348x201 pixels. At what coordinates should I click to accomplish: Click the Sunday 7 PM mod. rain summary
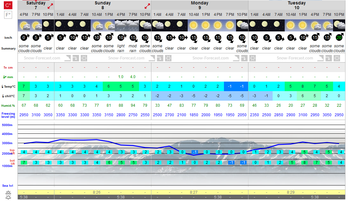(x=133, y=48)
